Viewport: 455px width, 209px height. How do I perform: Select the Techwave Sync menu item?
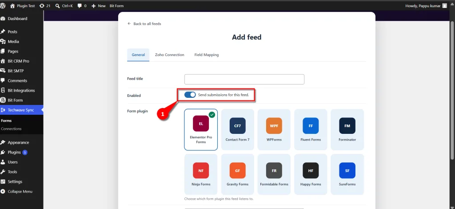coord(21,110)
